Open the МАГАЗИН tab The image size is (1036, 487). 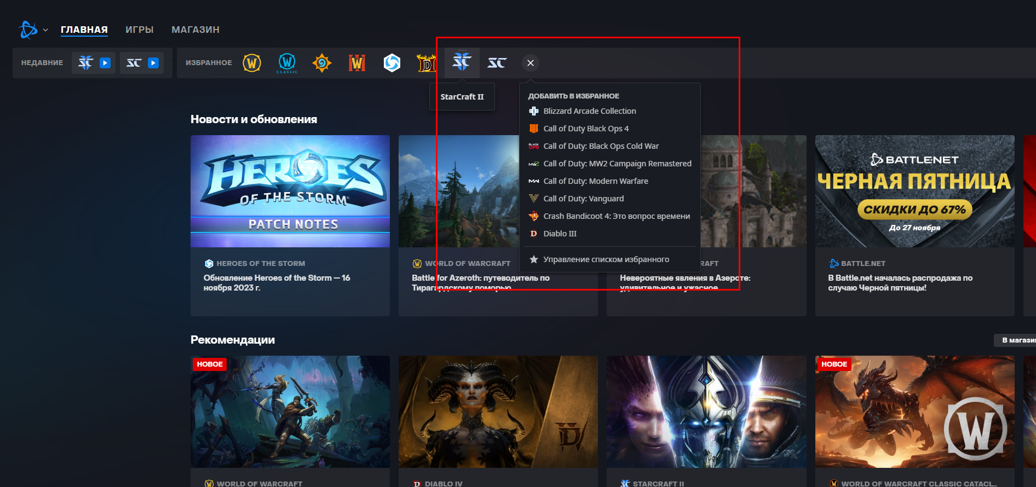(x=195, y=30)
